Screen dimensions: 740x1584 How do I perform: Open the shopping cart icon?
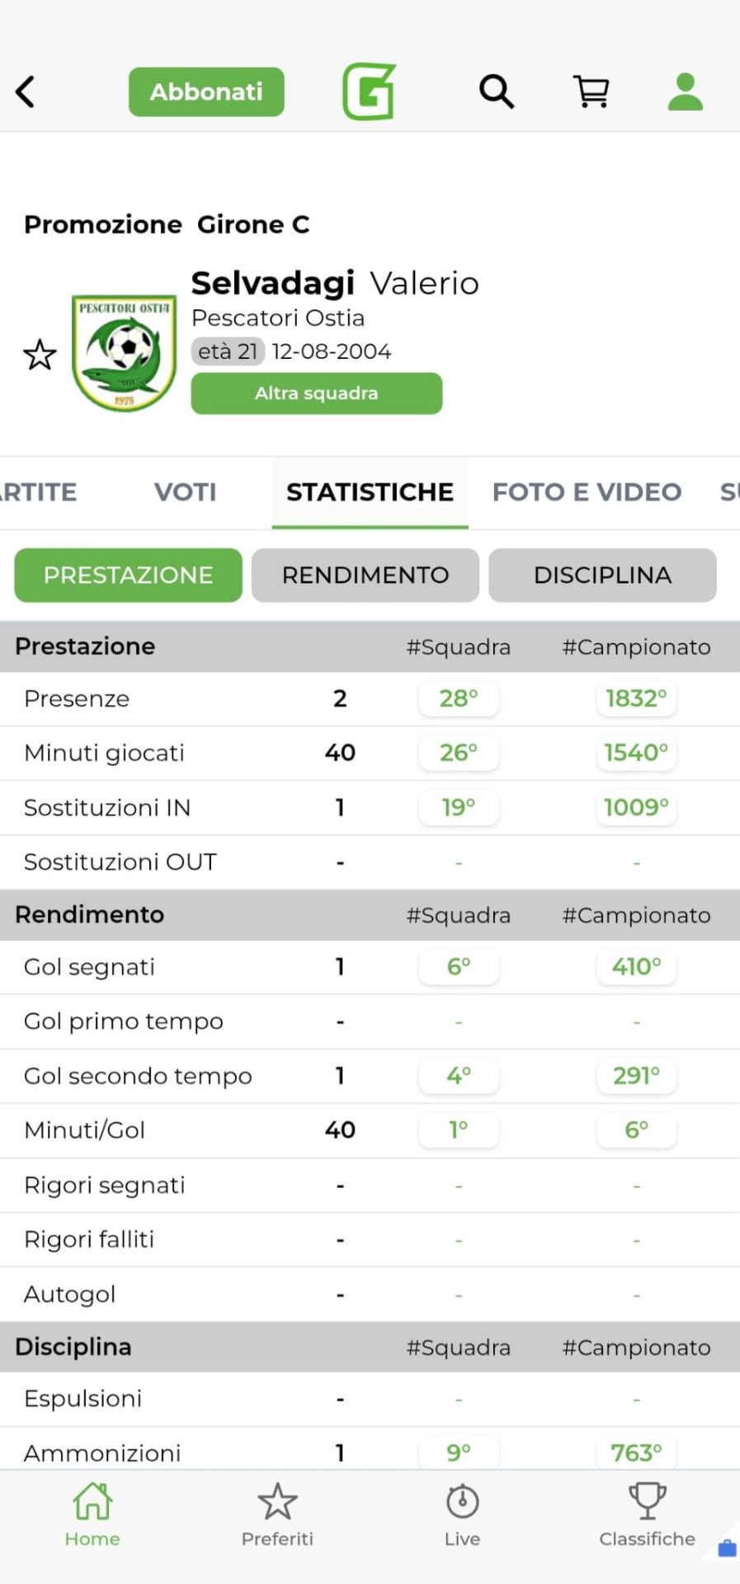[592, 92]
